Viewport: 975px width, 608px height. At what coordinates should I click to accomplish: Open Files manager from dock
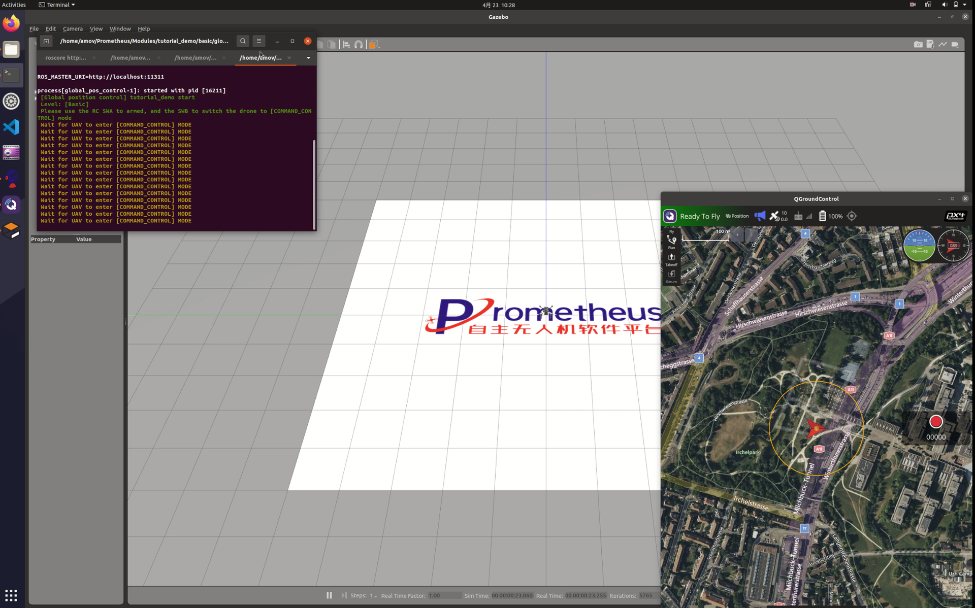(x=11, y=50)
